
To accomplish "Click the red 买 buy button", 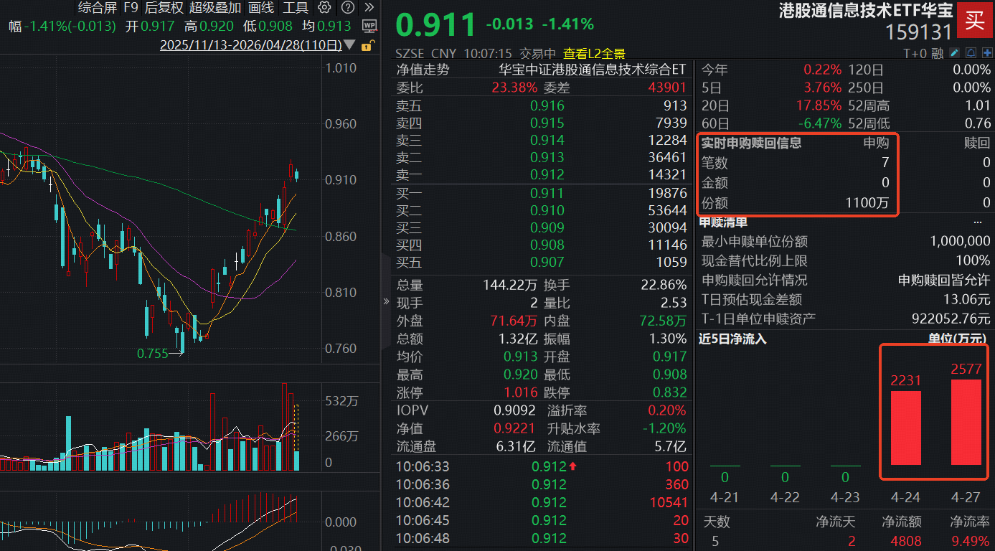I will tap(974, 20).
